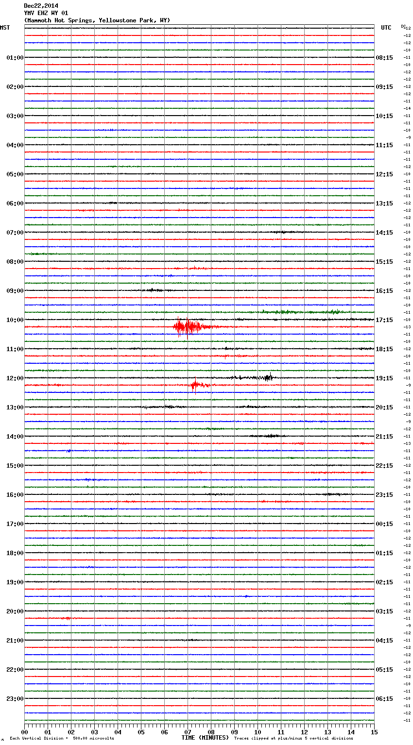Click the 10:15 UTC time label
This screenshot has width=413, height=745.
click(384, 116)
